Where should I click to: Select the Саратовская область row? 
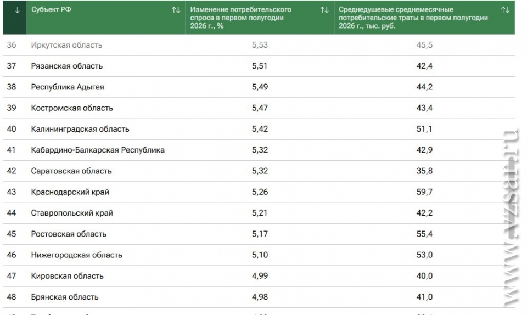(259, 171)
